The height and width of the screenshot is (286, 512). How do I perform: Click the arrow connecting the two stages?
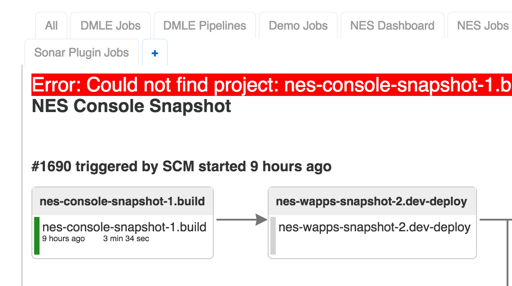(x=241, y=220)
